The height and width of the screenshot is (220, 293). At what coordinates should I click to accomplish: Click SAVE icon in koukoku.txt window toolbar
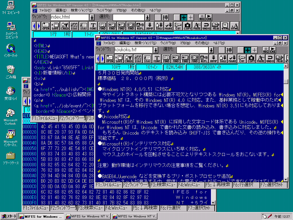pyautogui.click(x=119, y=59)
